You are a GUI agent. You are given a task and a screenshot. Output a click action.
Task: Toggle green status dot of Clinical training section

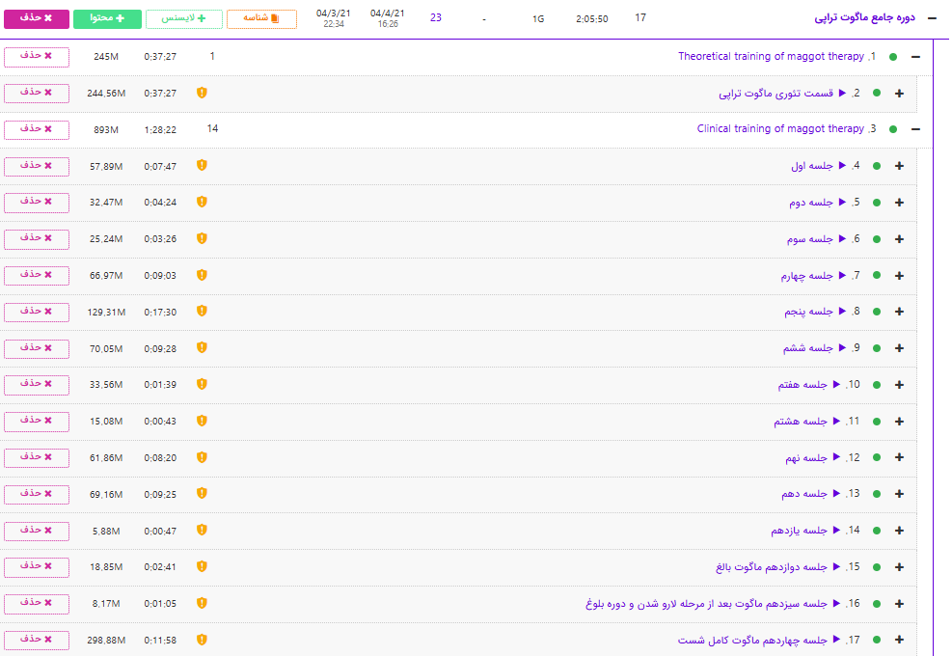893,129
